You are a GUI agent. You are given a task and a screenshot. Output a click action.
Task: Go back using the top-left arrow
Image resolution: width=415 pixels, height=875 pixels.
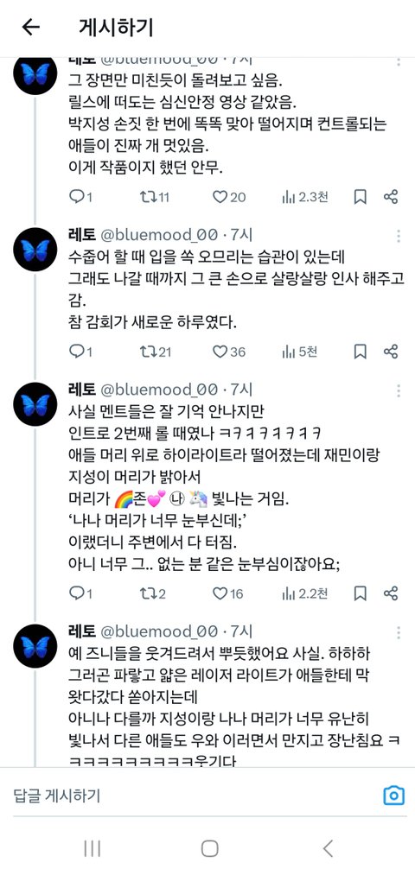pyautogui.click(x=31, y=28)
